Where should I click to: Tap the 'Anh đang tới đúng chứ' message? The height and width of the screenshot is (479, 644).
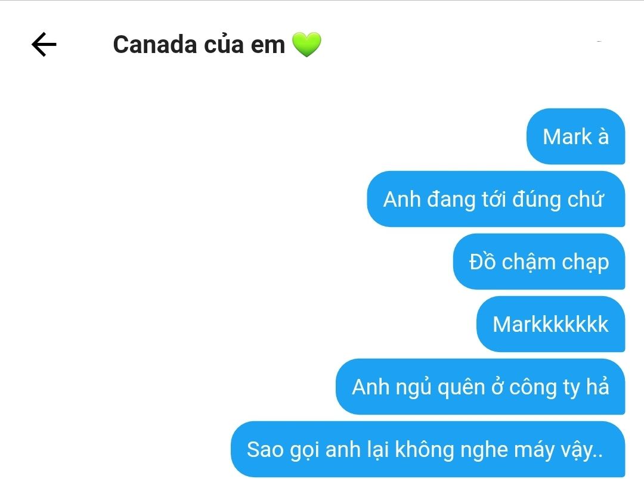pyautogui.click(x=496, y=199)
